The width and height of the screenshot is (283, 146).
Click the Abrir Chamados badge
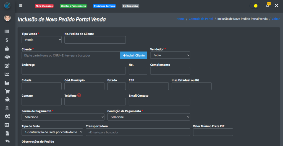point(44,6)
